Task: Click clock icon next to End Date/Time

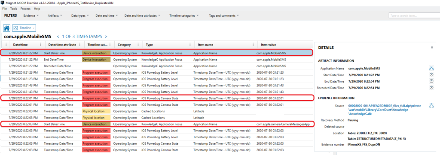Action: pos(431,81)
